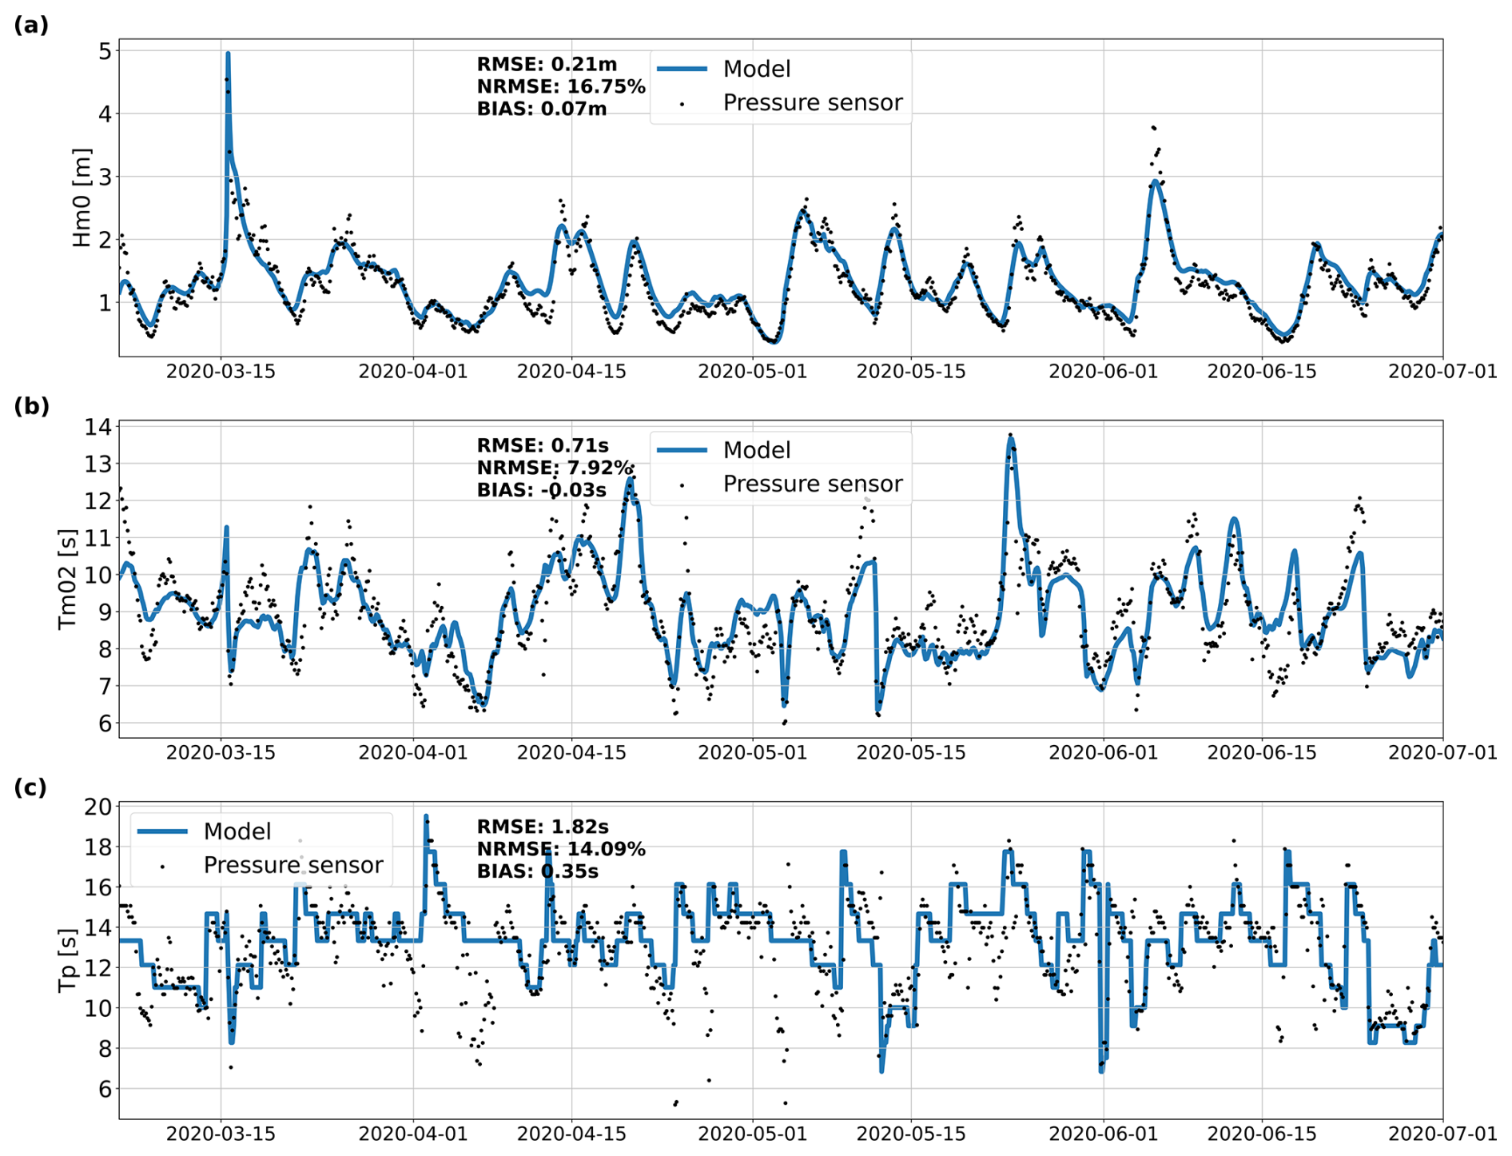
Task: Select the Pressure sensor legend label in panel (b)
Action: pos(812,484)
